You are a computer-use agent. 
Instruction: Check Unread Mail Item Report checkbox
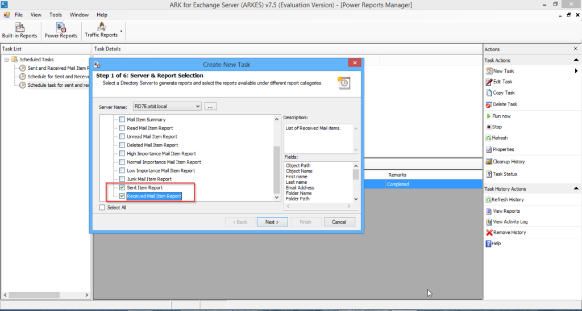[x=122, y=136]
